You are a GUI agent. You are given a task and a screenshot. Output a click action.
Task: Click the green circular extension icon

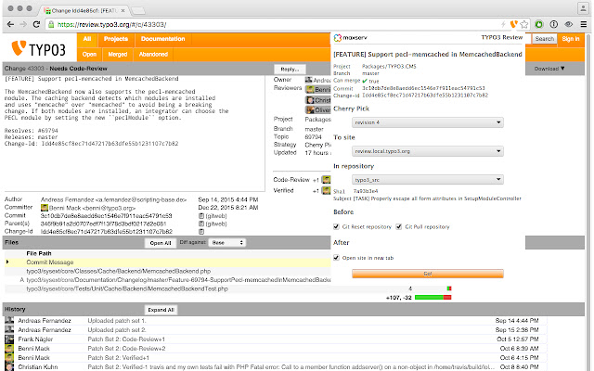click(x=538, y=25)
